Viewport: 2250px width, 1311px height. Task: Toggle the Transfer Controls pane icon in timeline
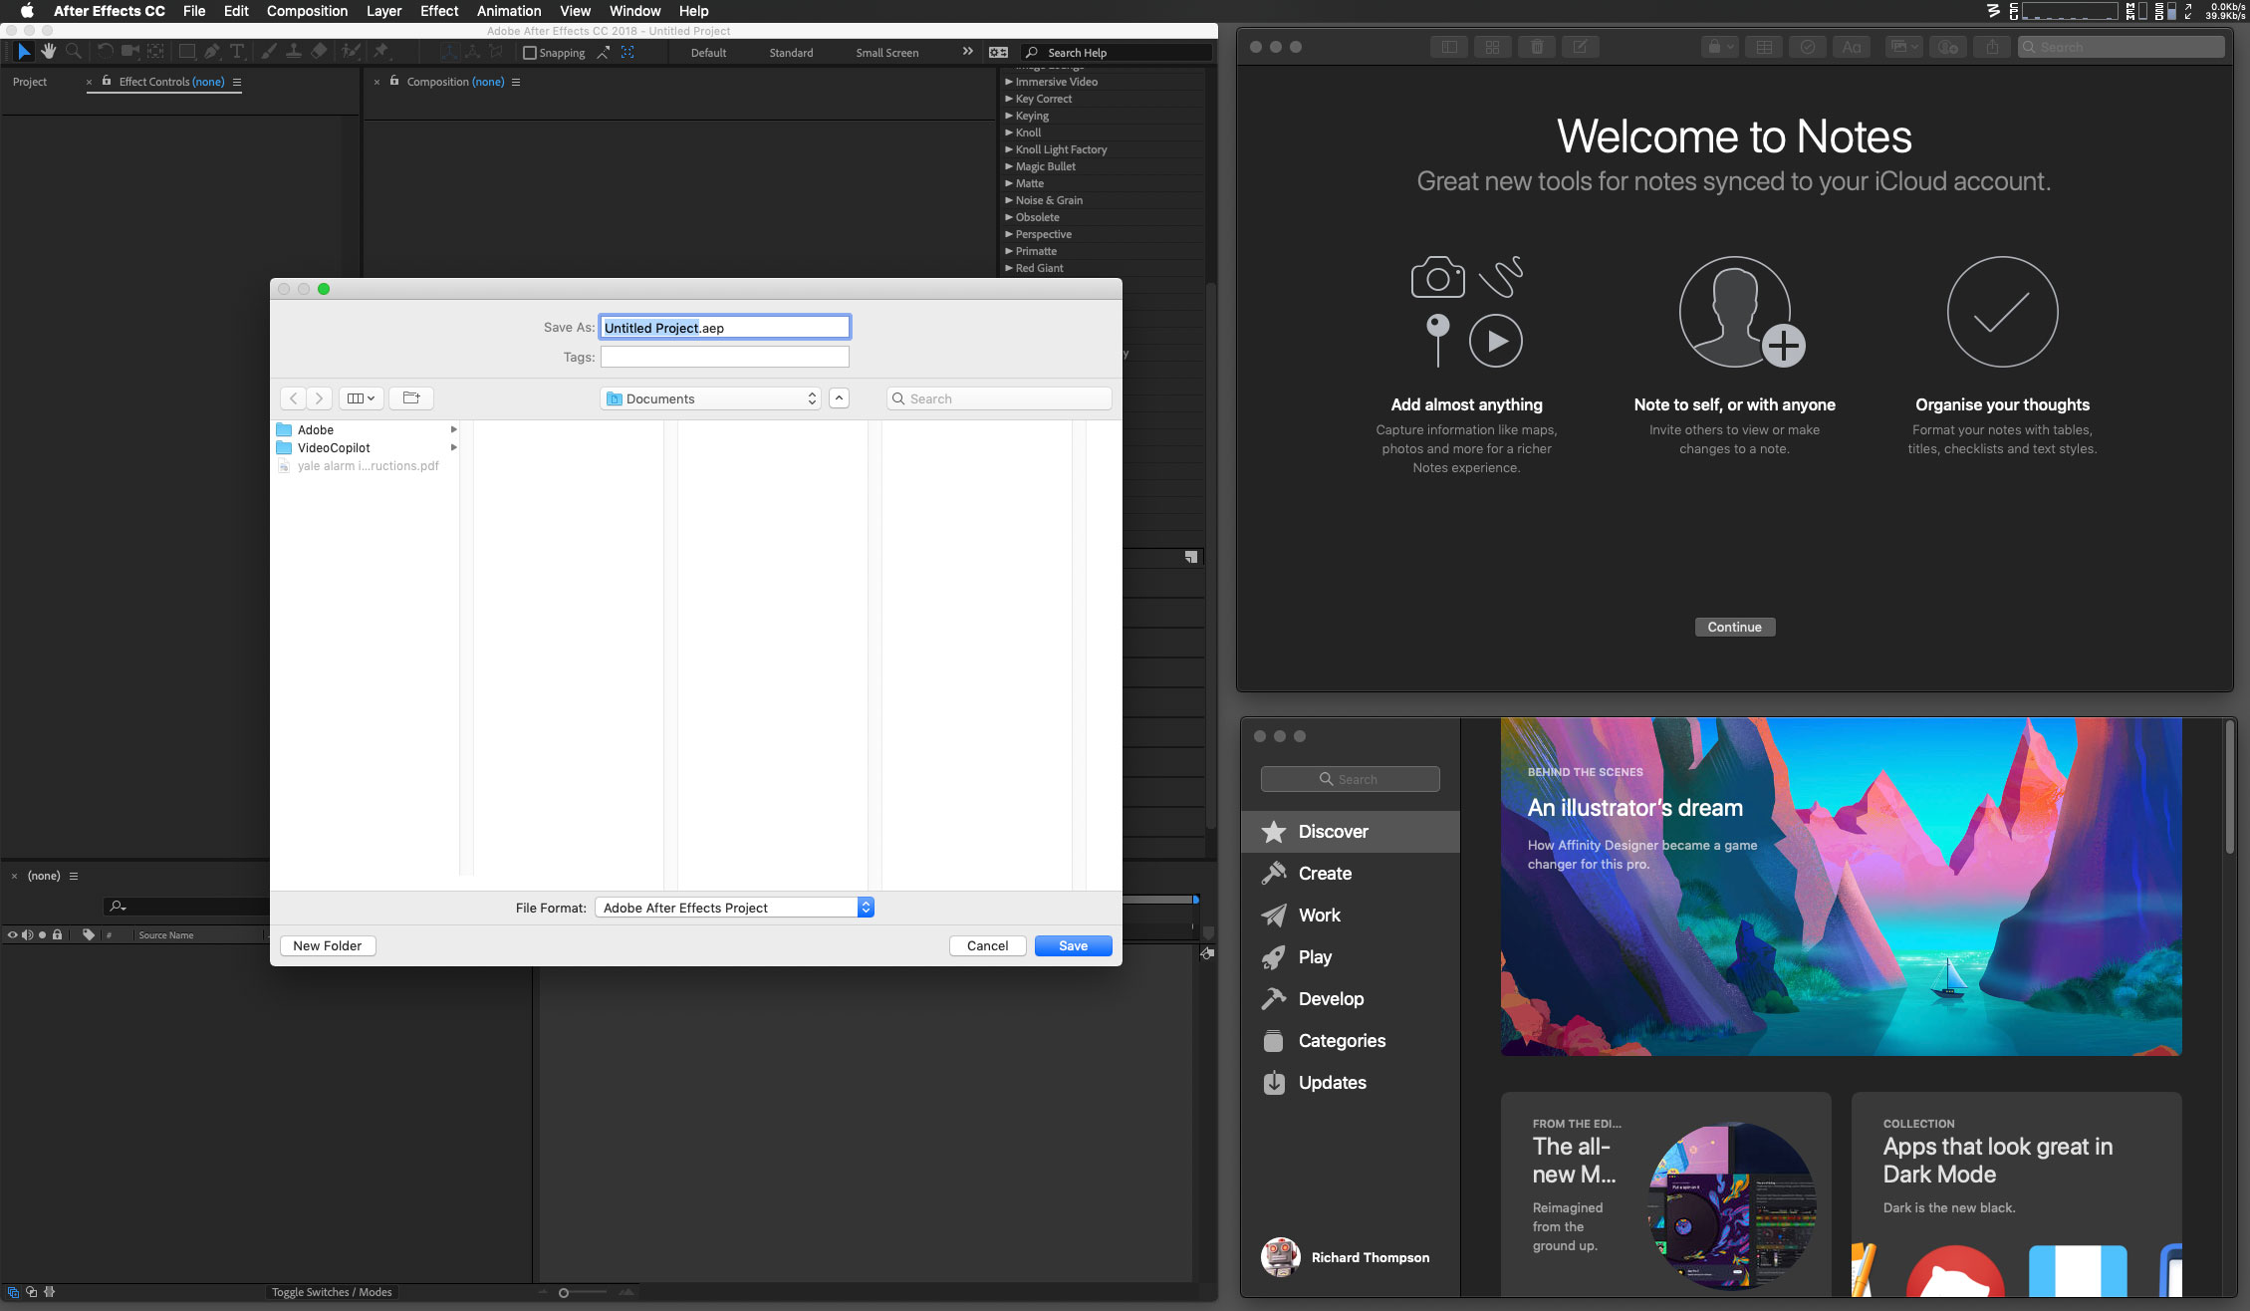coord(31,1292)
